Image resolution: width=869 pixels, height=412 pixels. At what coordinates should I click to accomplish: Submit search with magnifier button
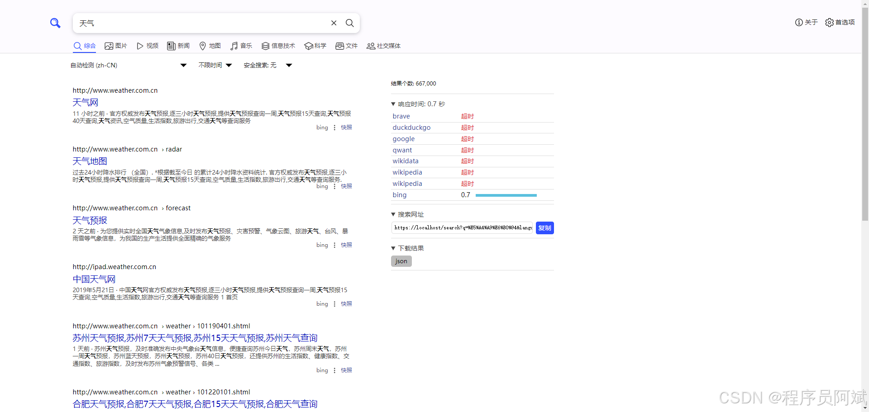click(350, 23)
